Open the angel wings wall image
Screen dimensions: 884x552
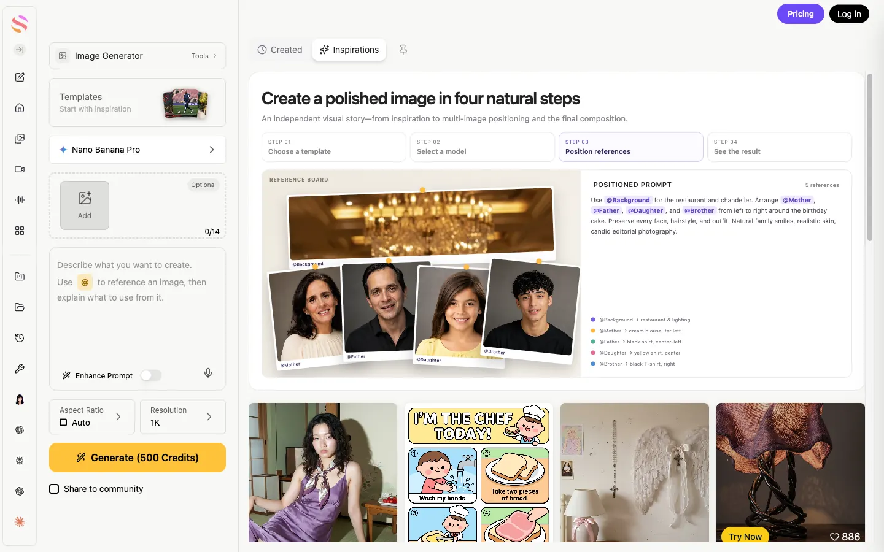pyautogui.click(x=635, y=472)
